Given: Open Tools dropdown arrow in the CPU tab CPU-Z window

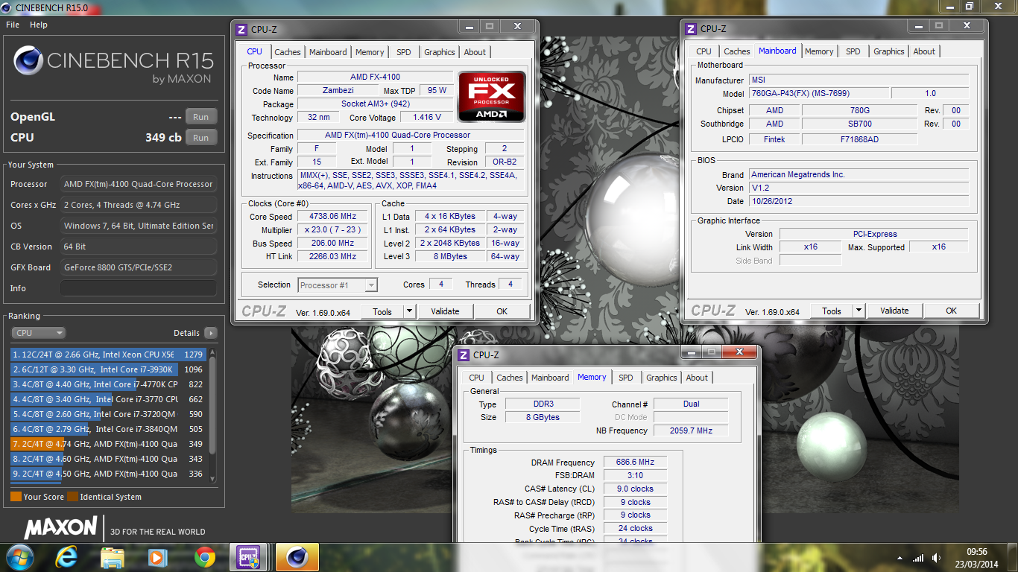Looking at the screenshot, I should coord(409,311).
